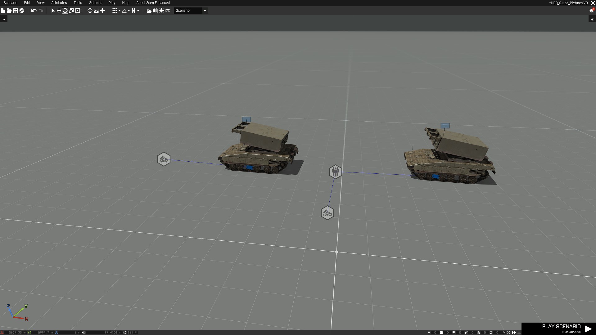This screenshot has height=335, width=596.
Task: Toggle map globe view
Action: pos(90,11)
